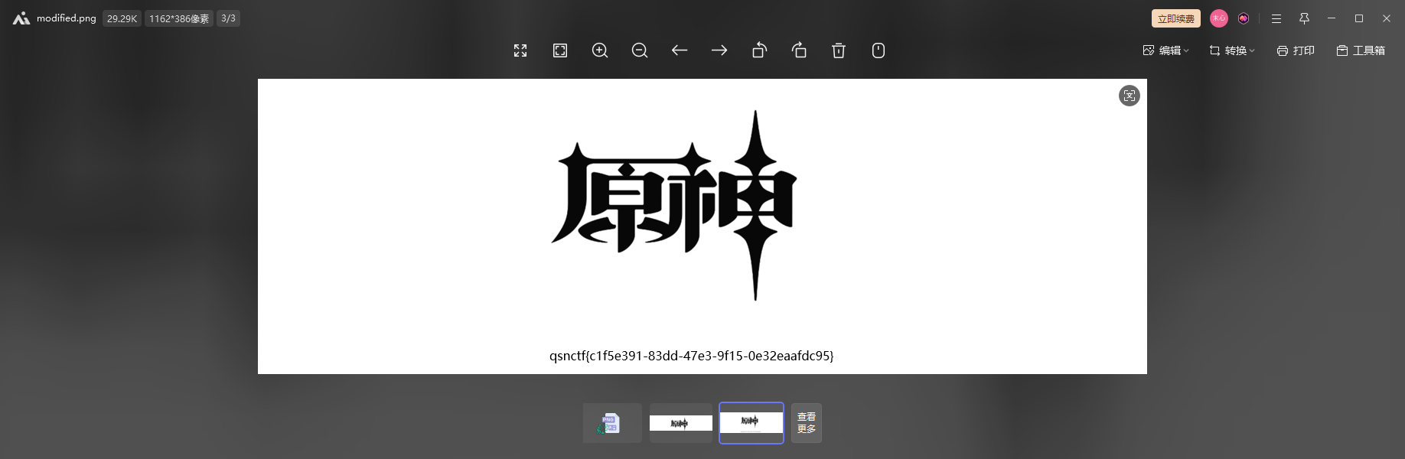This screenshot has height=459, width=1405.
Task: Click the 1162*386像素 dimension label
Action: pyautogui.click(x=179, y=18)
